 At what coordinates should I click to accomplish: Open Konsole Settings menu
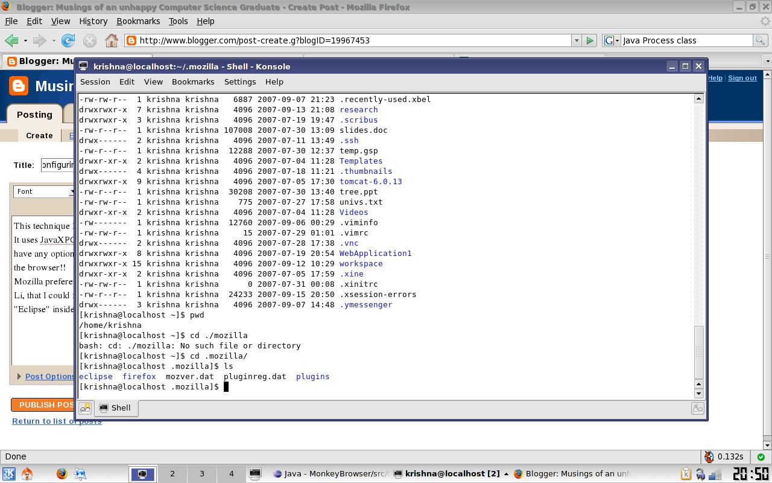tap(240, 82)
